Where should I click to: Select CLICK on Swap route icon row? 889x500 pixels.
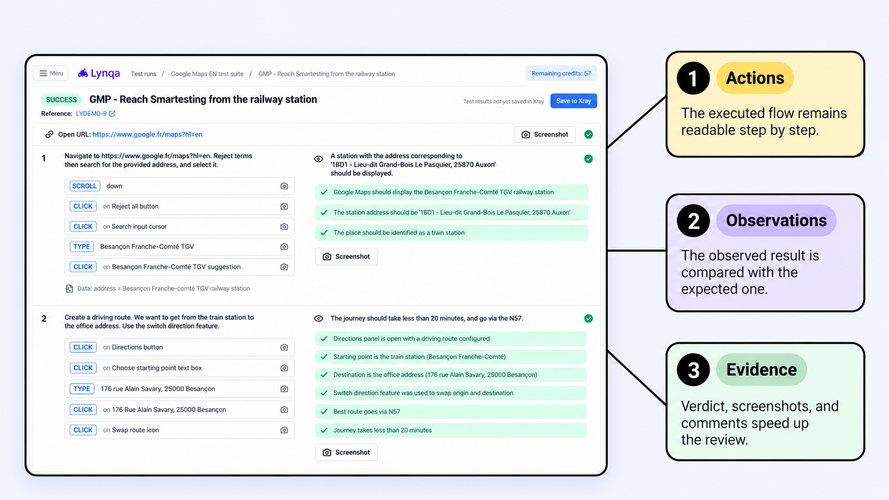[x=180, y=430]
